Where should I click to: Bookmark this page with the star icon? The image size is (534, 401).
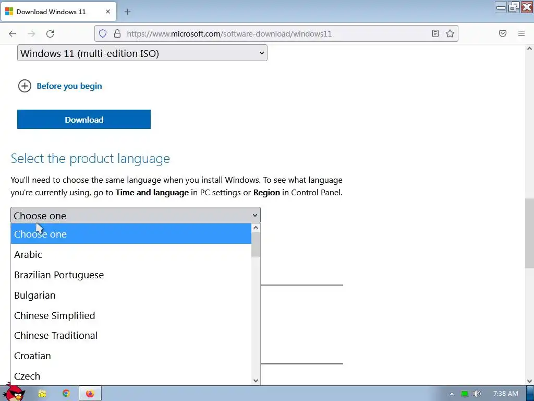tap(450, 33)
